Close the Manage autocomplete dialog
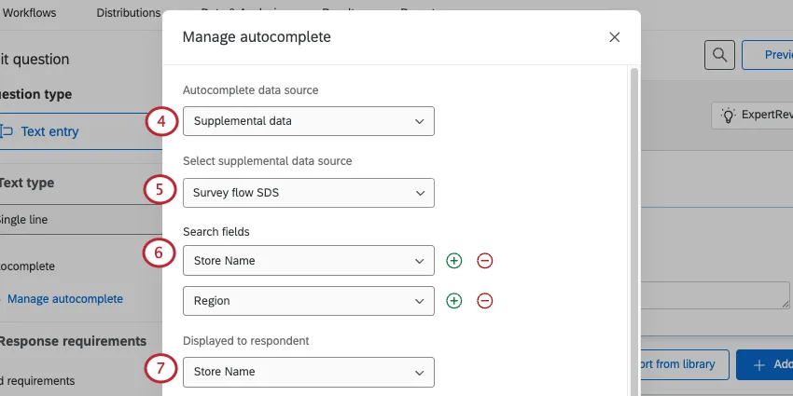The height and width of the screenshot is (396, 793). [614, 37]
